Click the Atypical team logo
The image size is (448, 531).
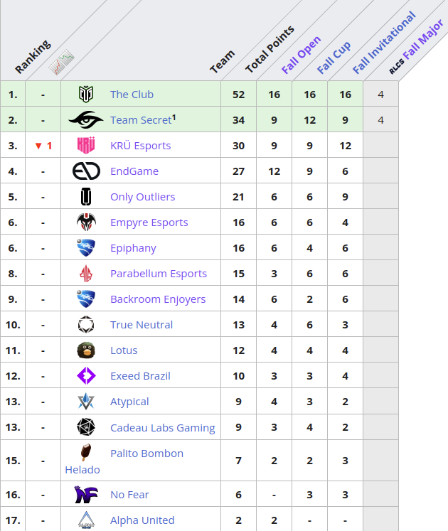[x=86, y=402]
